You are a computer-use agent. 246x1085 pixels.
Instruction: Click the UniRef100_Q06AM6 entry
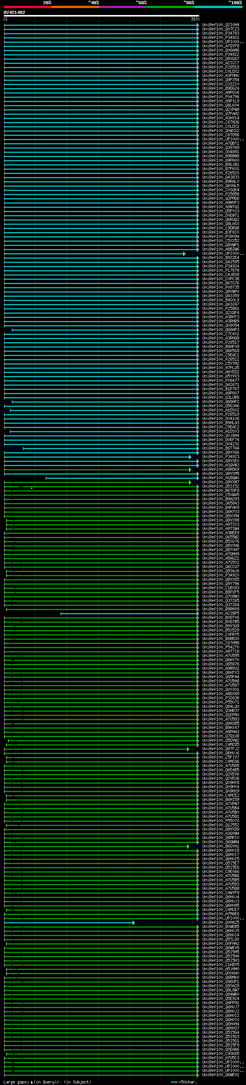click(221, 50)
